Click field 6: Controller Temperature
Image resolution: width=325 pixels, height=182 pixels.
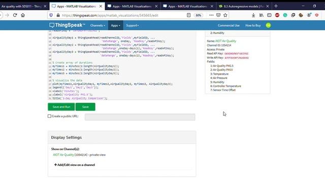[x=225, y=86]
